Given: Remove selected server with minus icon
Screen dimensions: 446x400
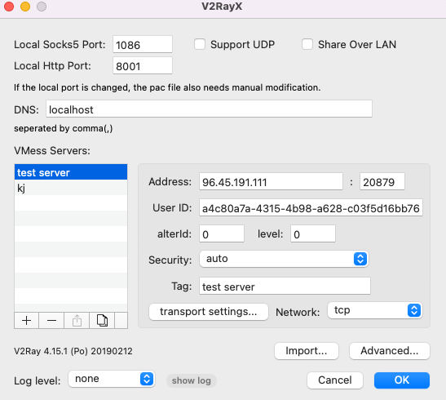Looking at the screenshot, I should (x=51, y=321).
